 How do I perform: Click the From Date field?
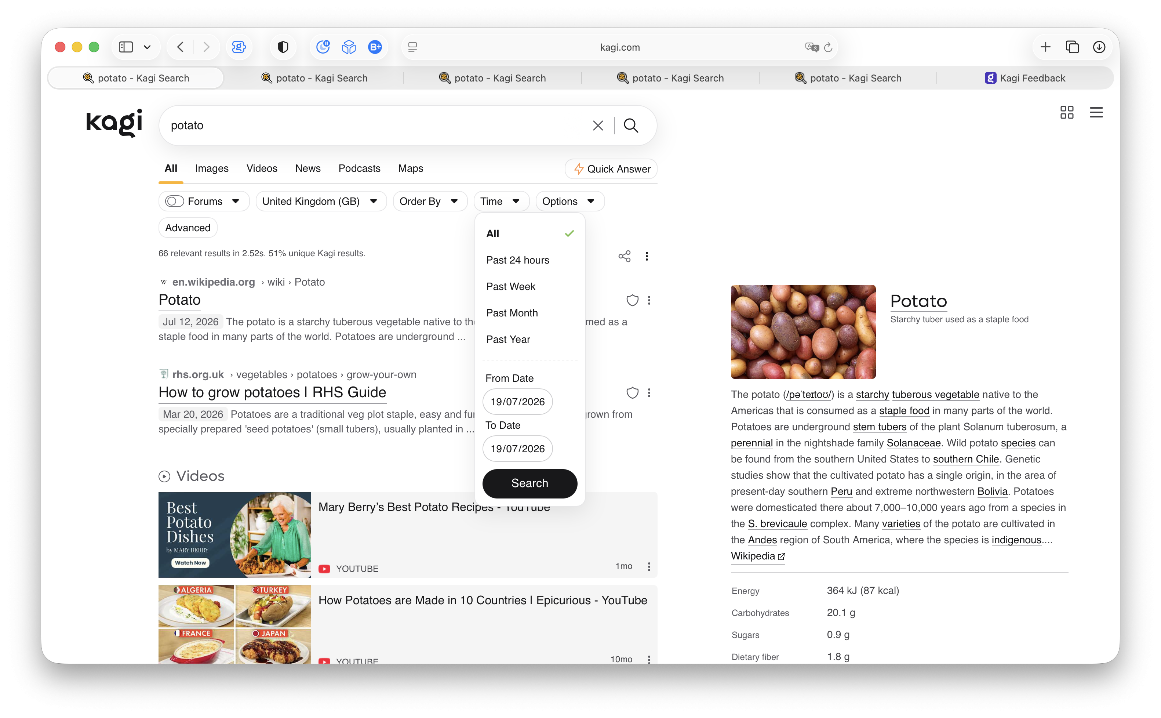517,402
